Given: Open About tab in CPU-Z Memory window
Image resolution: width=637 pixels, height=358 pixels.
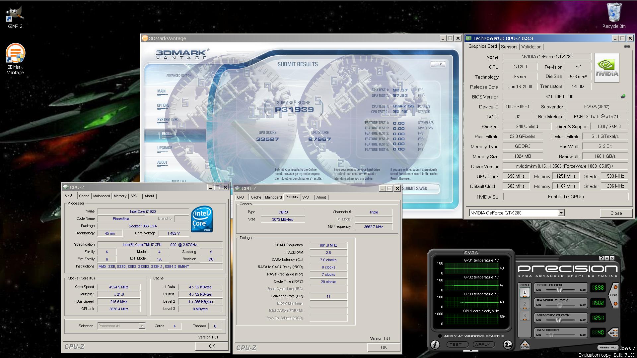Looking at the screenshot, I should pos(321,197).
